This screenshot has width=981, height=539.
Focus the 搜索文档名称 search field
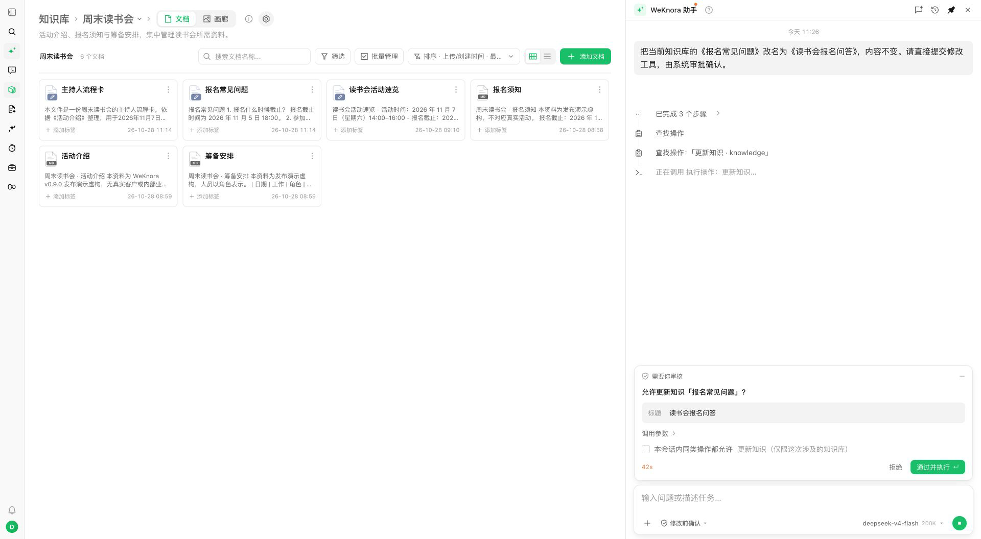[x=254, y=57]
